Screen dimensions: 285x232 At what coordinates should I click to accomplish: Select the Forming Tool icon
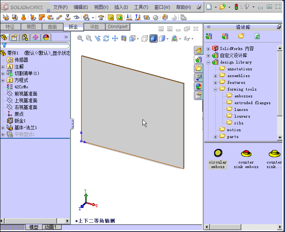click(x=101, y=17)
